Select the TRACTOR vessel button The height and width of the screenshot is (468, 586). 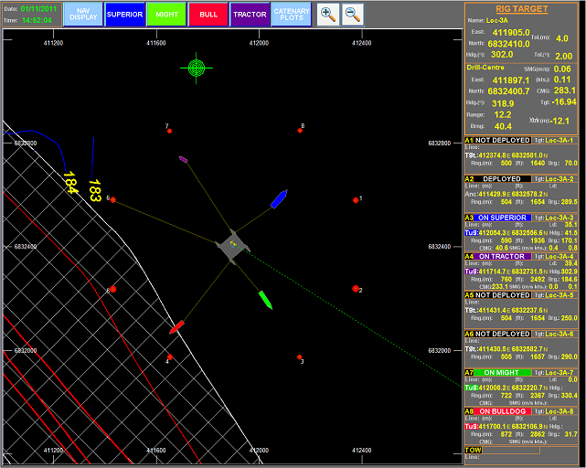click(x=250, y=15)
